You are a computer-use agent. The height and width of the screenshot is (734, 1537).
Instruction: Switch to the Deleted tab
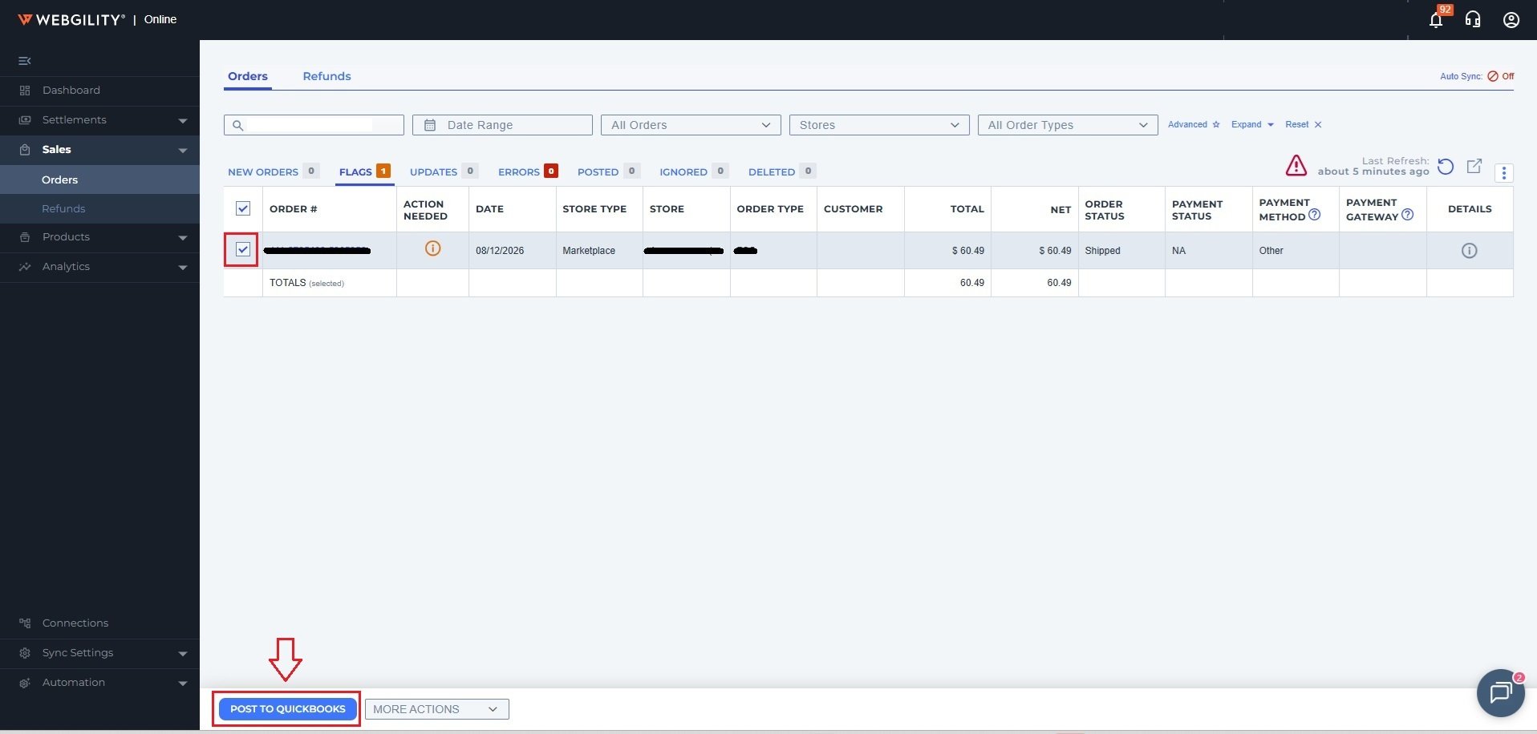point(782,171)
